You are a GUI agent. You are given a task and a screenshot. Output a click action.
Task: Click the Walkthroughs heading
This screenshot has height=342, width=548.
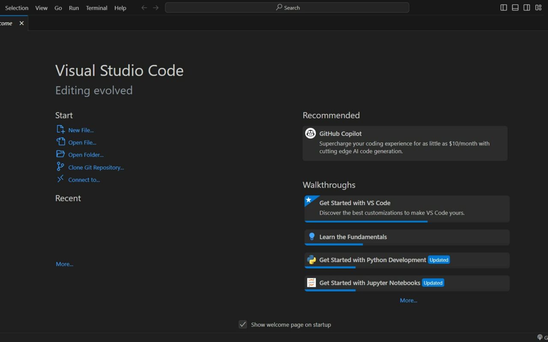pyautogui.click(x=329, y=185)
